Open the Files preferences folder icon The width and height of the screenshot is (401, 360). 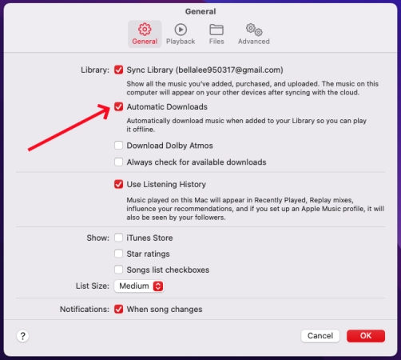point(216,30)
